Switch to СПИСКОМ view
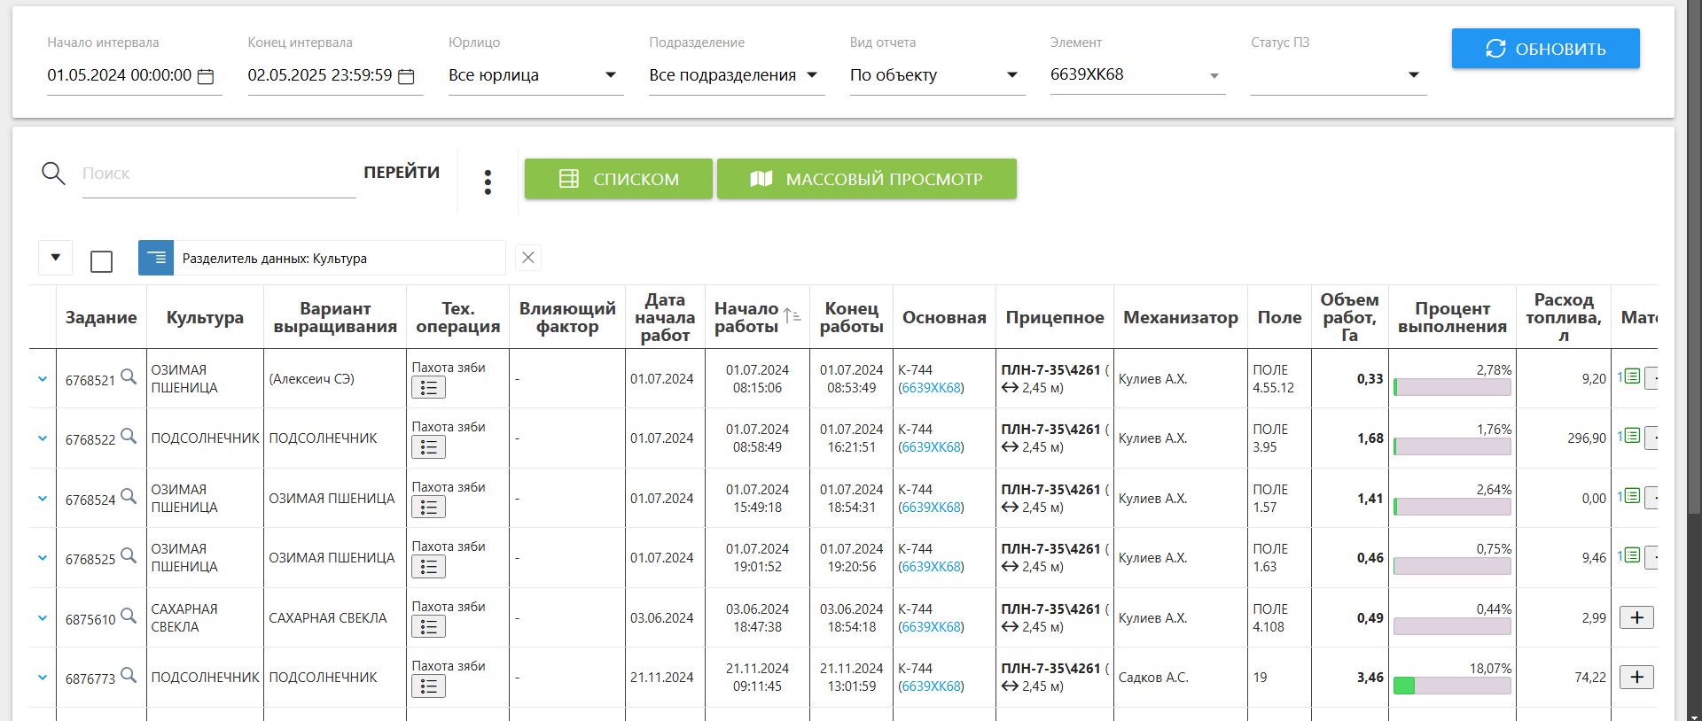 pos(618,179)
